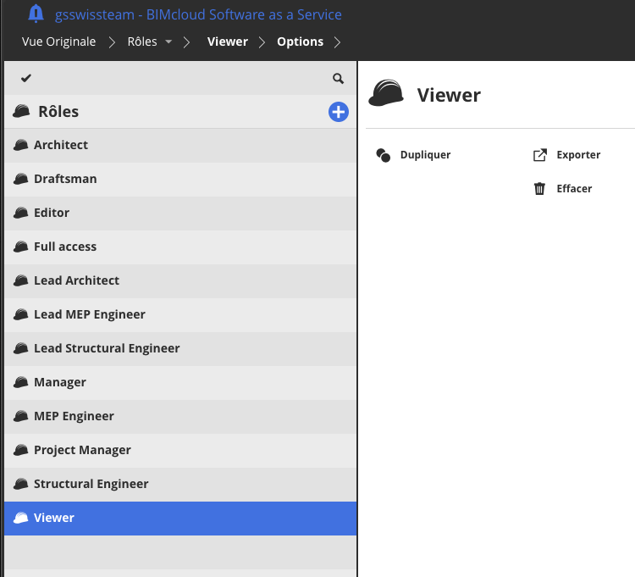Select the Structural Engineer role
Viewport: 635px width, 577px height.
180,484
